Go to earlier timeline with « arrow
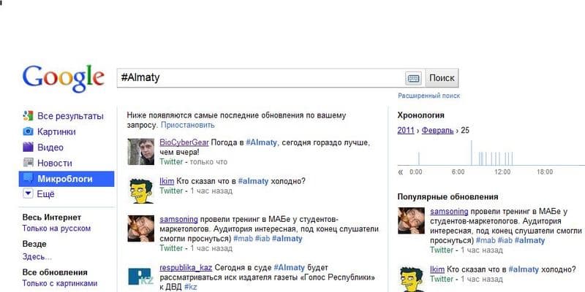This screenshot has height=292, width=585. click(401, 172)
